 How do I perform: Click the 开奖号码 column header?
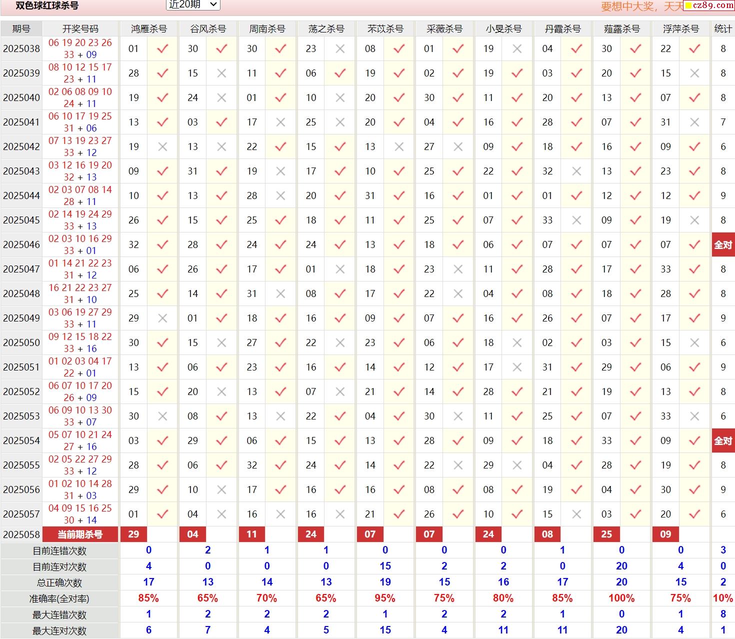pyautogui.click(x=80, y=29)
